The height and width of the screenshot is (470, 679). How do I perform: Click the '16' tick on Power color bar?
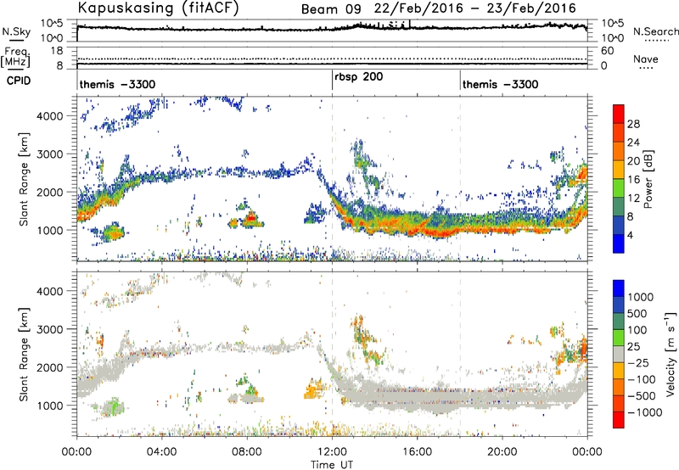[x=633, y=180]
